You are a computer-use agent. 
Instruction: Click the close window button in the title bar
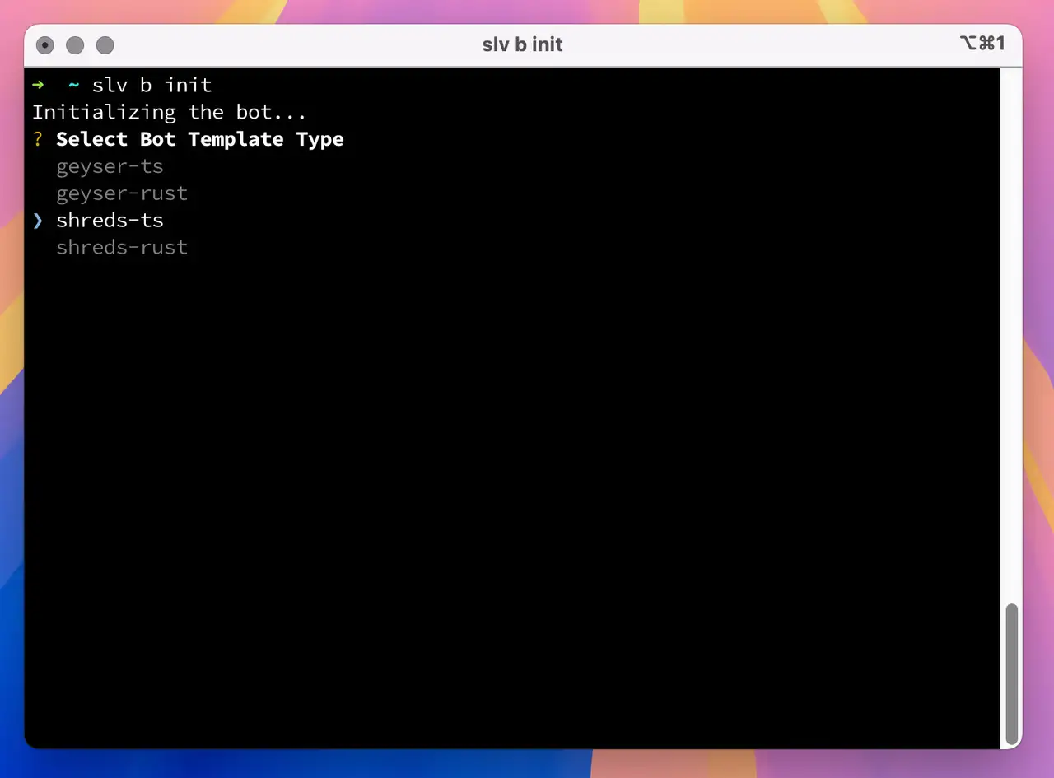click(45, 45)
